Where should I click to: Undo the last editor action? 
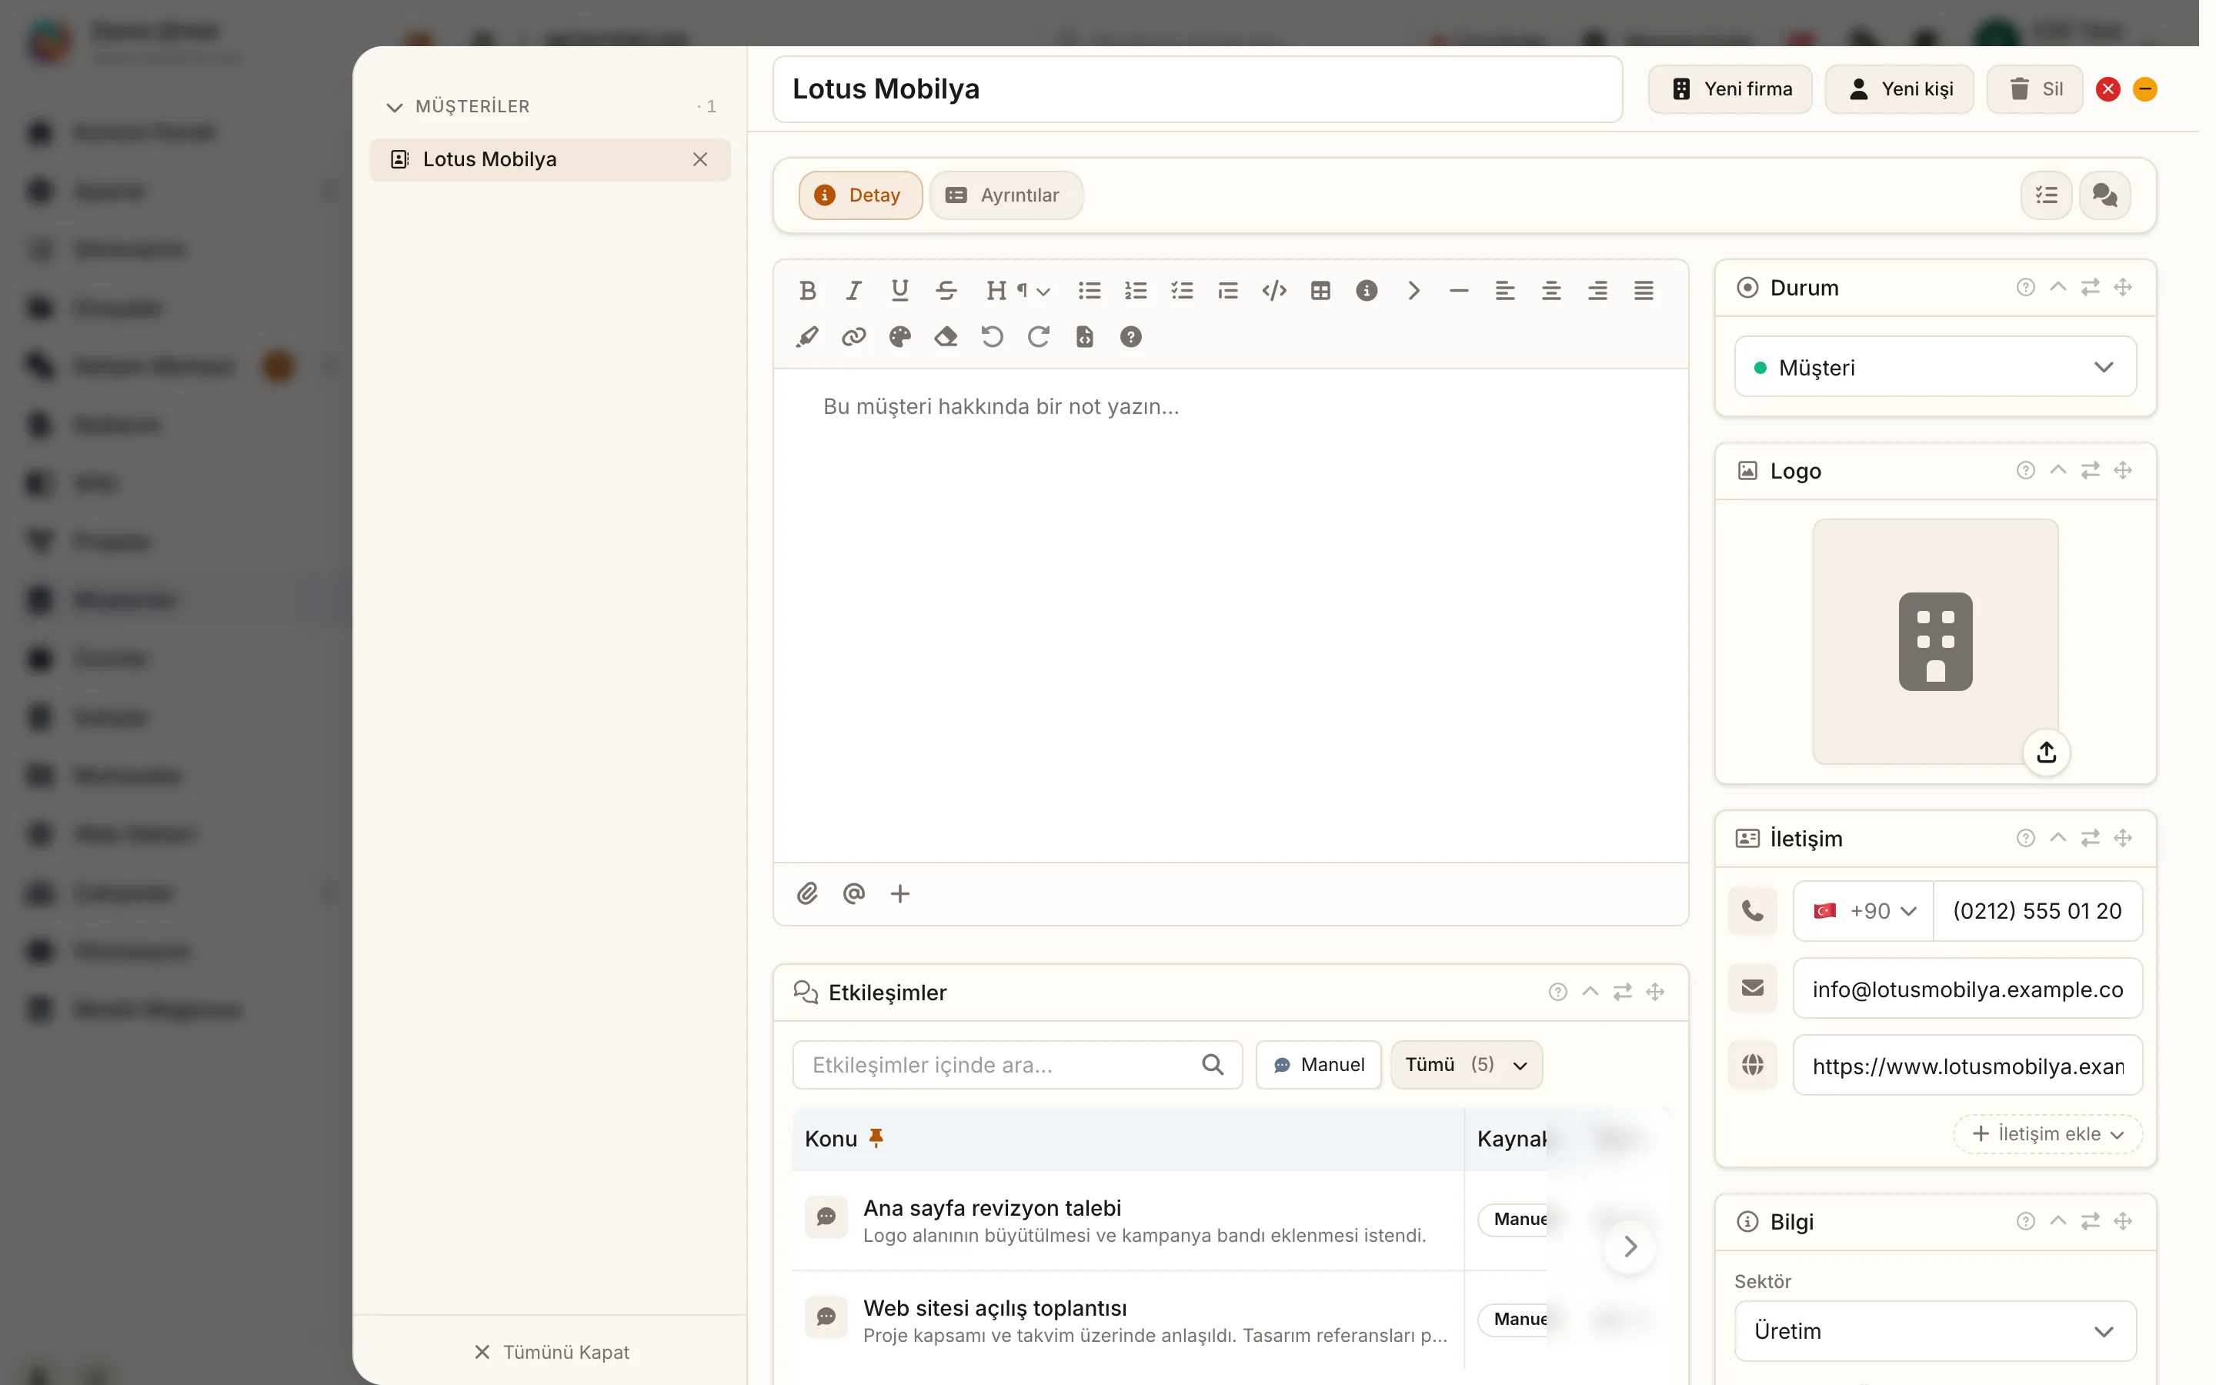coord(992,337)
